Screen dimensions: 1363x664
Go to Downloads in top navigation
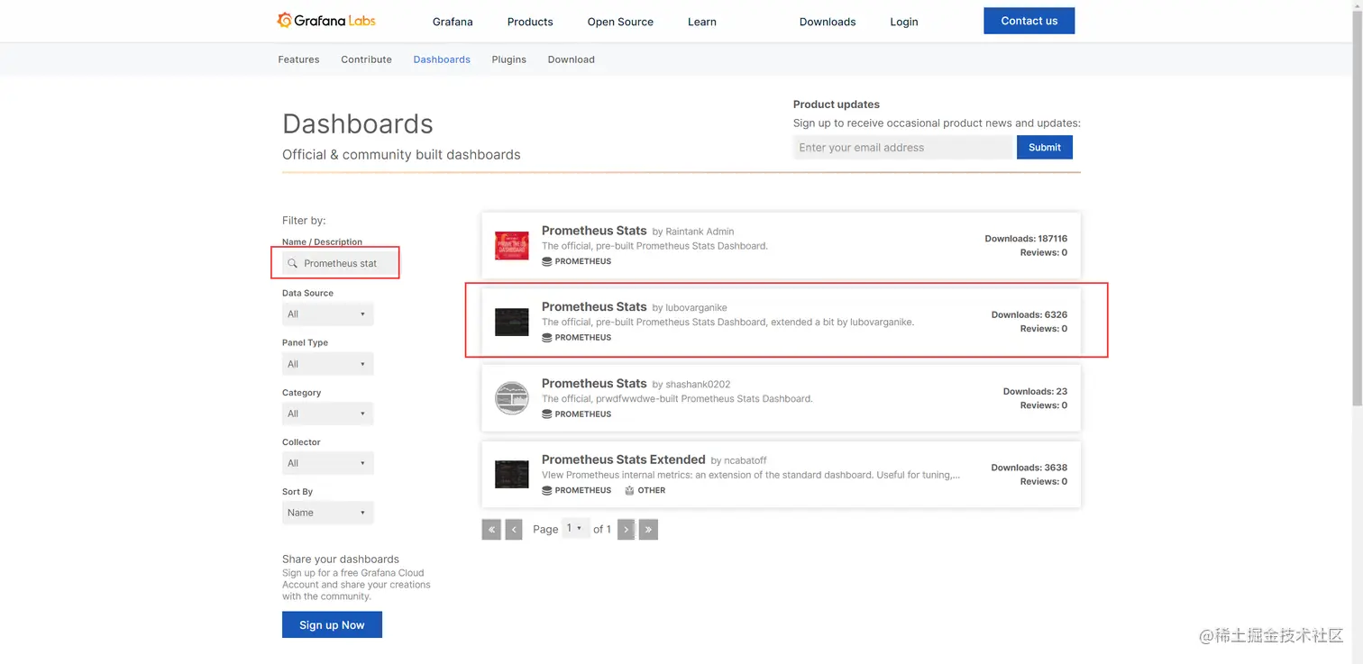coord(828,22)
